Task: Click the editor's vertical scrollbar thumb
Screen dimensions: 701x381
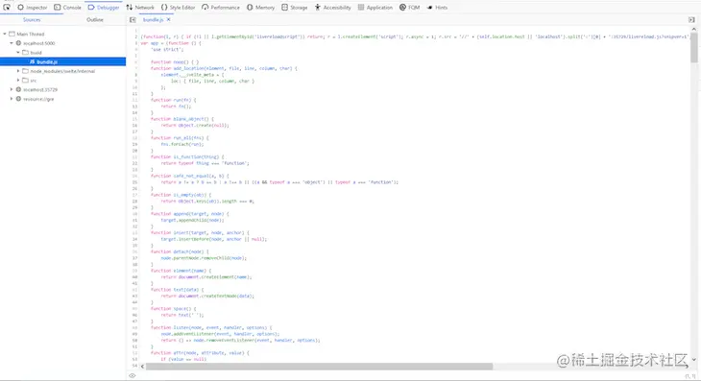Action: pyautogui.click(x=693, y=48)
